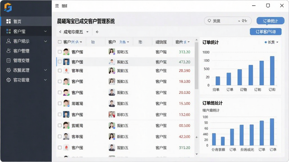Tick the checkbox in the 18.230 row
This screenshot has height=162, width=289.
coord(60,81)
